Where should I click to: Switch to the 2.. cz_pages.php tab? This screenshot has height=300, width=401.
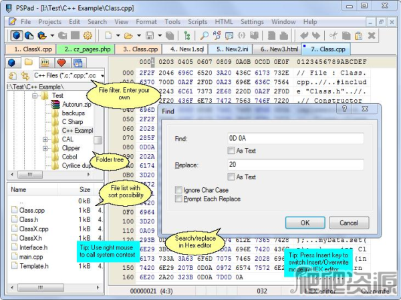86,49
